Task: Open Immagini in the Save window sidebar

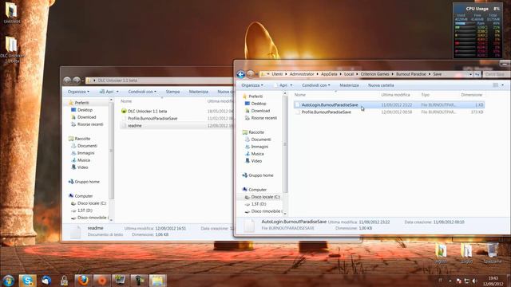Action: 259,147
